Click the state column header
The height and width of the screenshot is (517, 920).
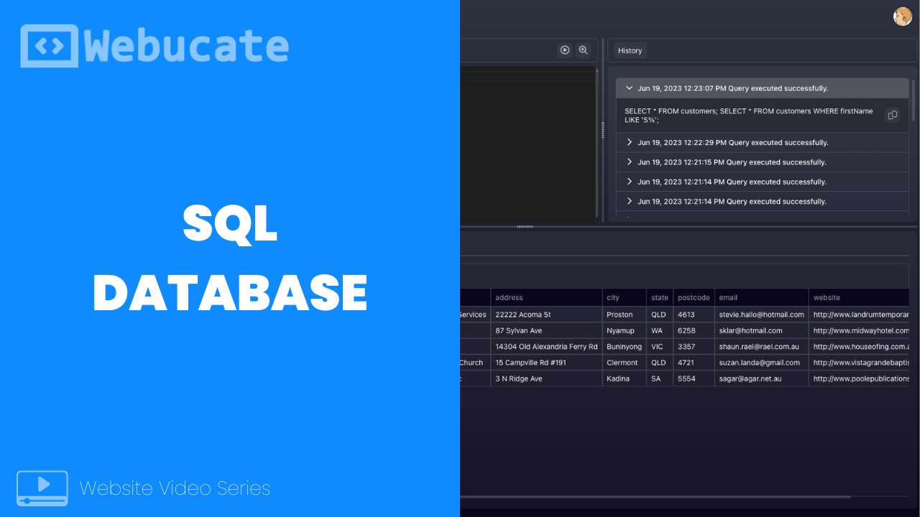click(x=660, y=297)
